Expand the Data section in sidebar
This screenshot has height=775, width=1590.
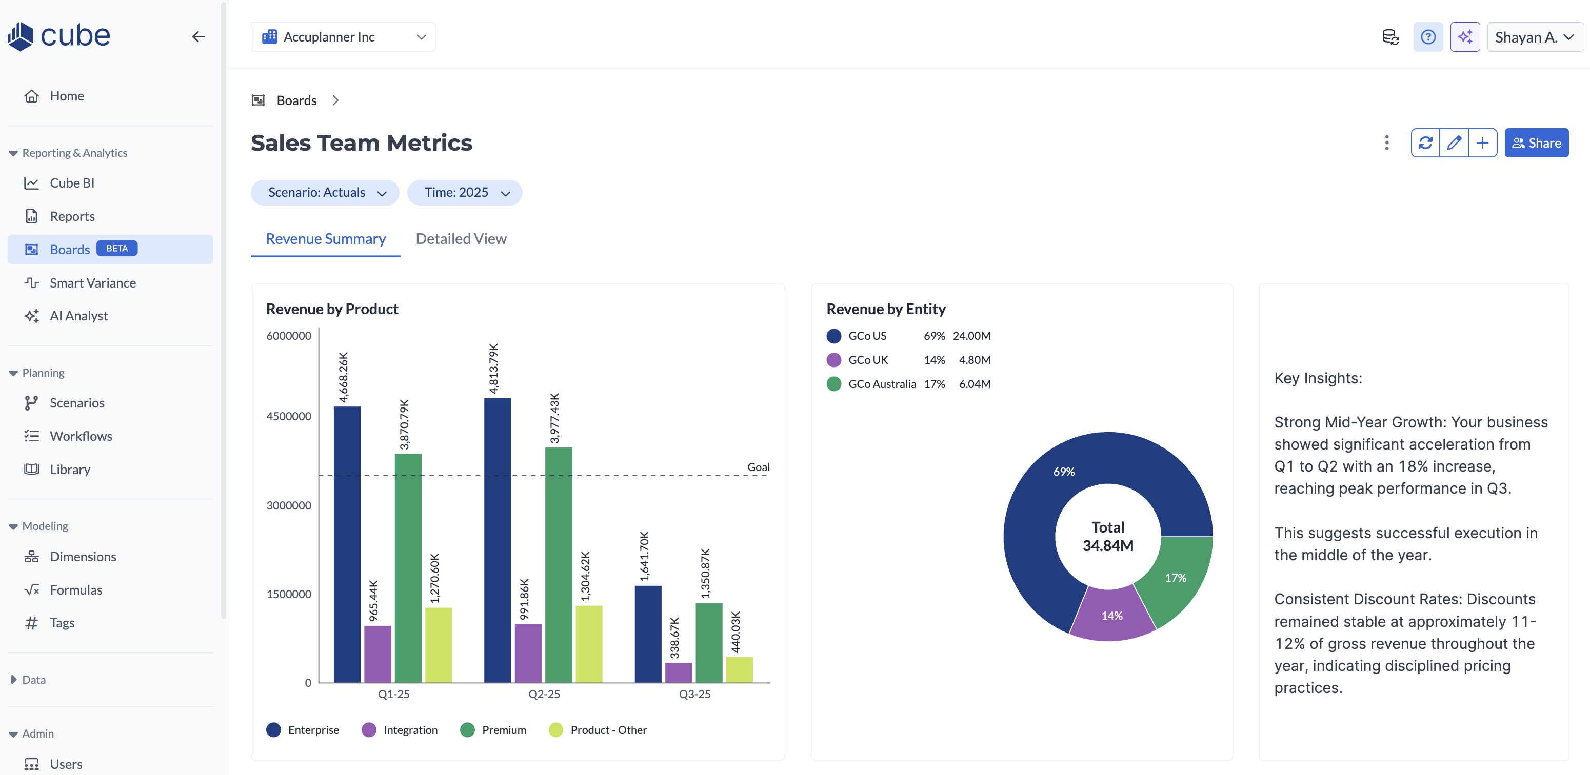33,679
